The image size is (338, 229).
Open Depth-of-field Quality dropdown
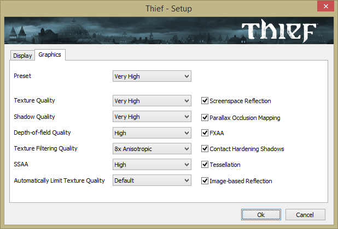pyautogui.click(x=151, y=133)
